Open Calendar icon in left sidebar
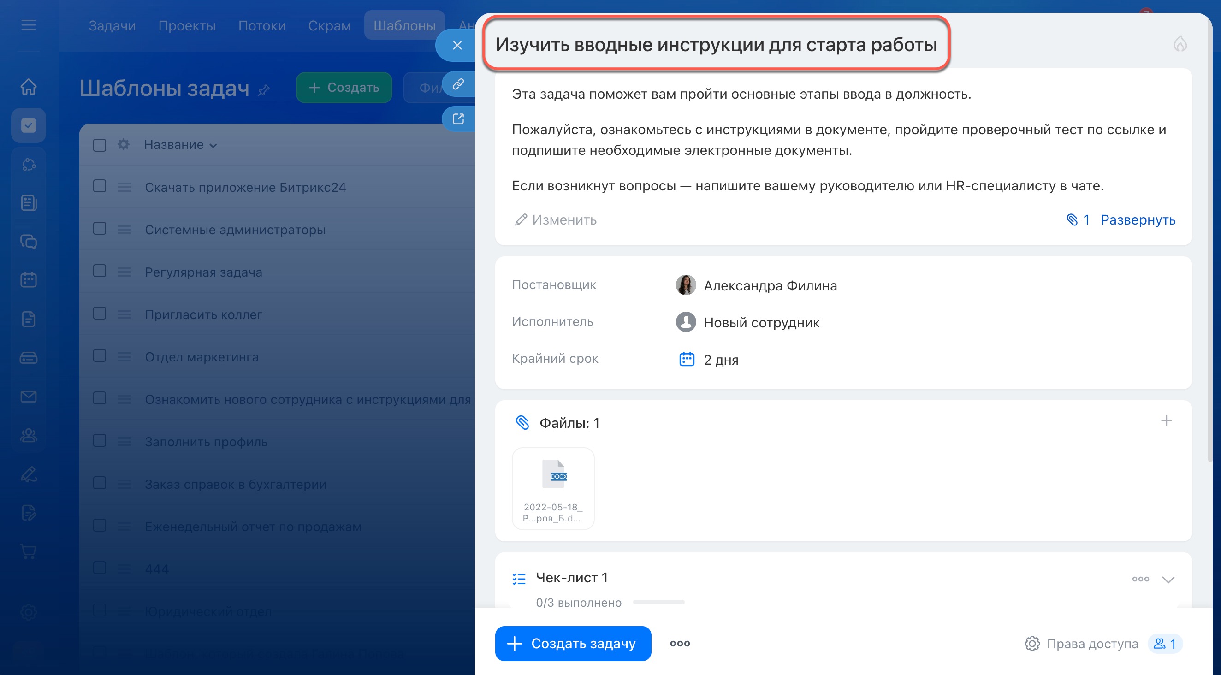The image size is (1221, 675). 29,280
